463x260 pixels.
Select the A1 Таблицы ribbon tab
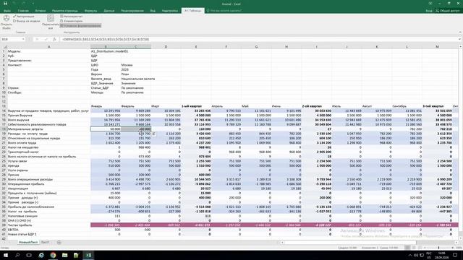pos(192,11)
